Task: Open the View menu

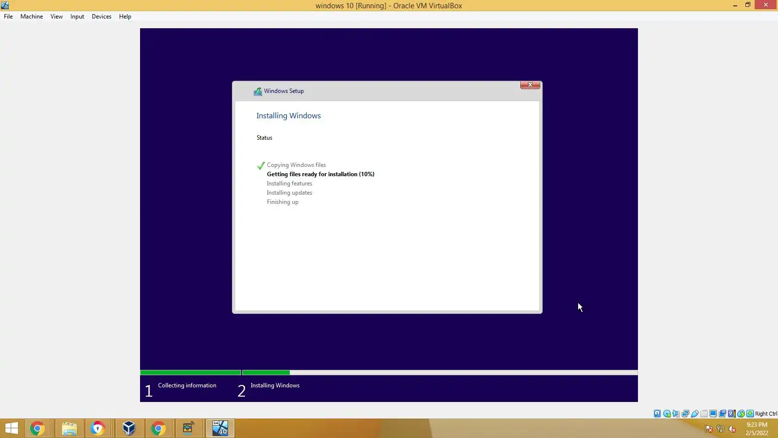Action: 56,17
